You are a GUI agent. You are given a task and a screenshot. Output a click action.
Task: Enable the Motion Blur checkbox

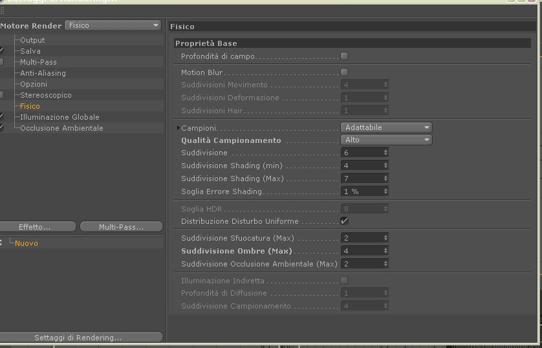pyautogui.click(x=344, y=72)
